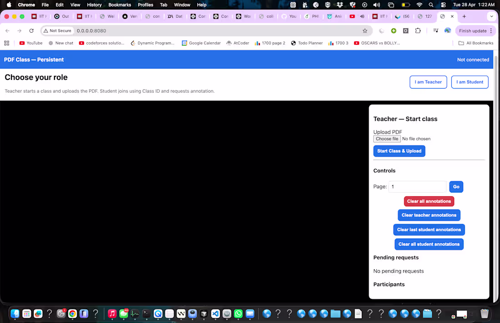
Task: Click the page vertical scrollbar
Action: tap(496, 179)
